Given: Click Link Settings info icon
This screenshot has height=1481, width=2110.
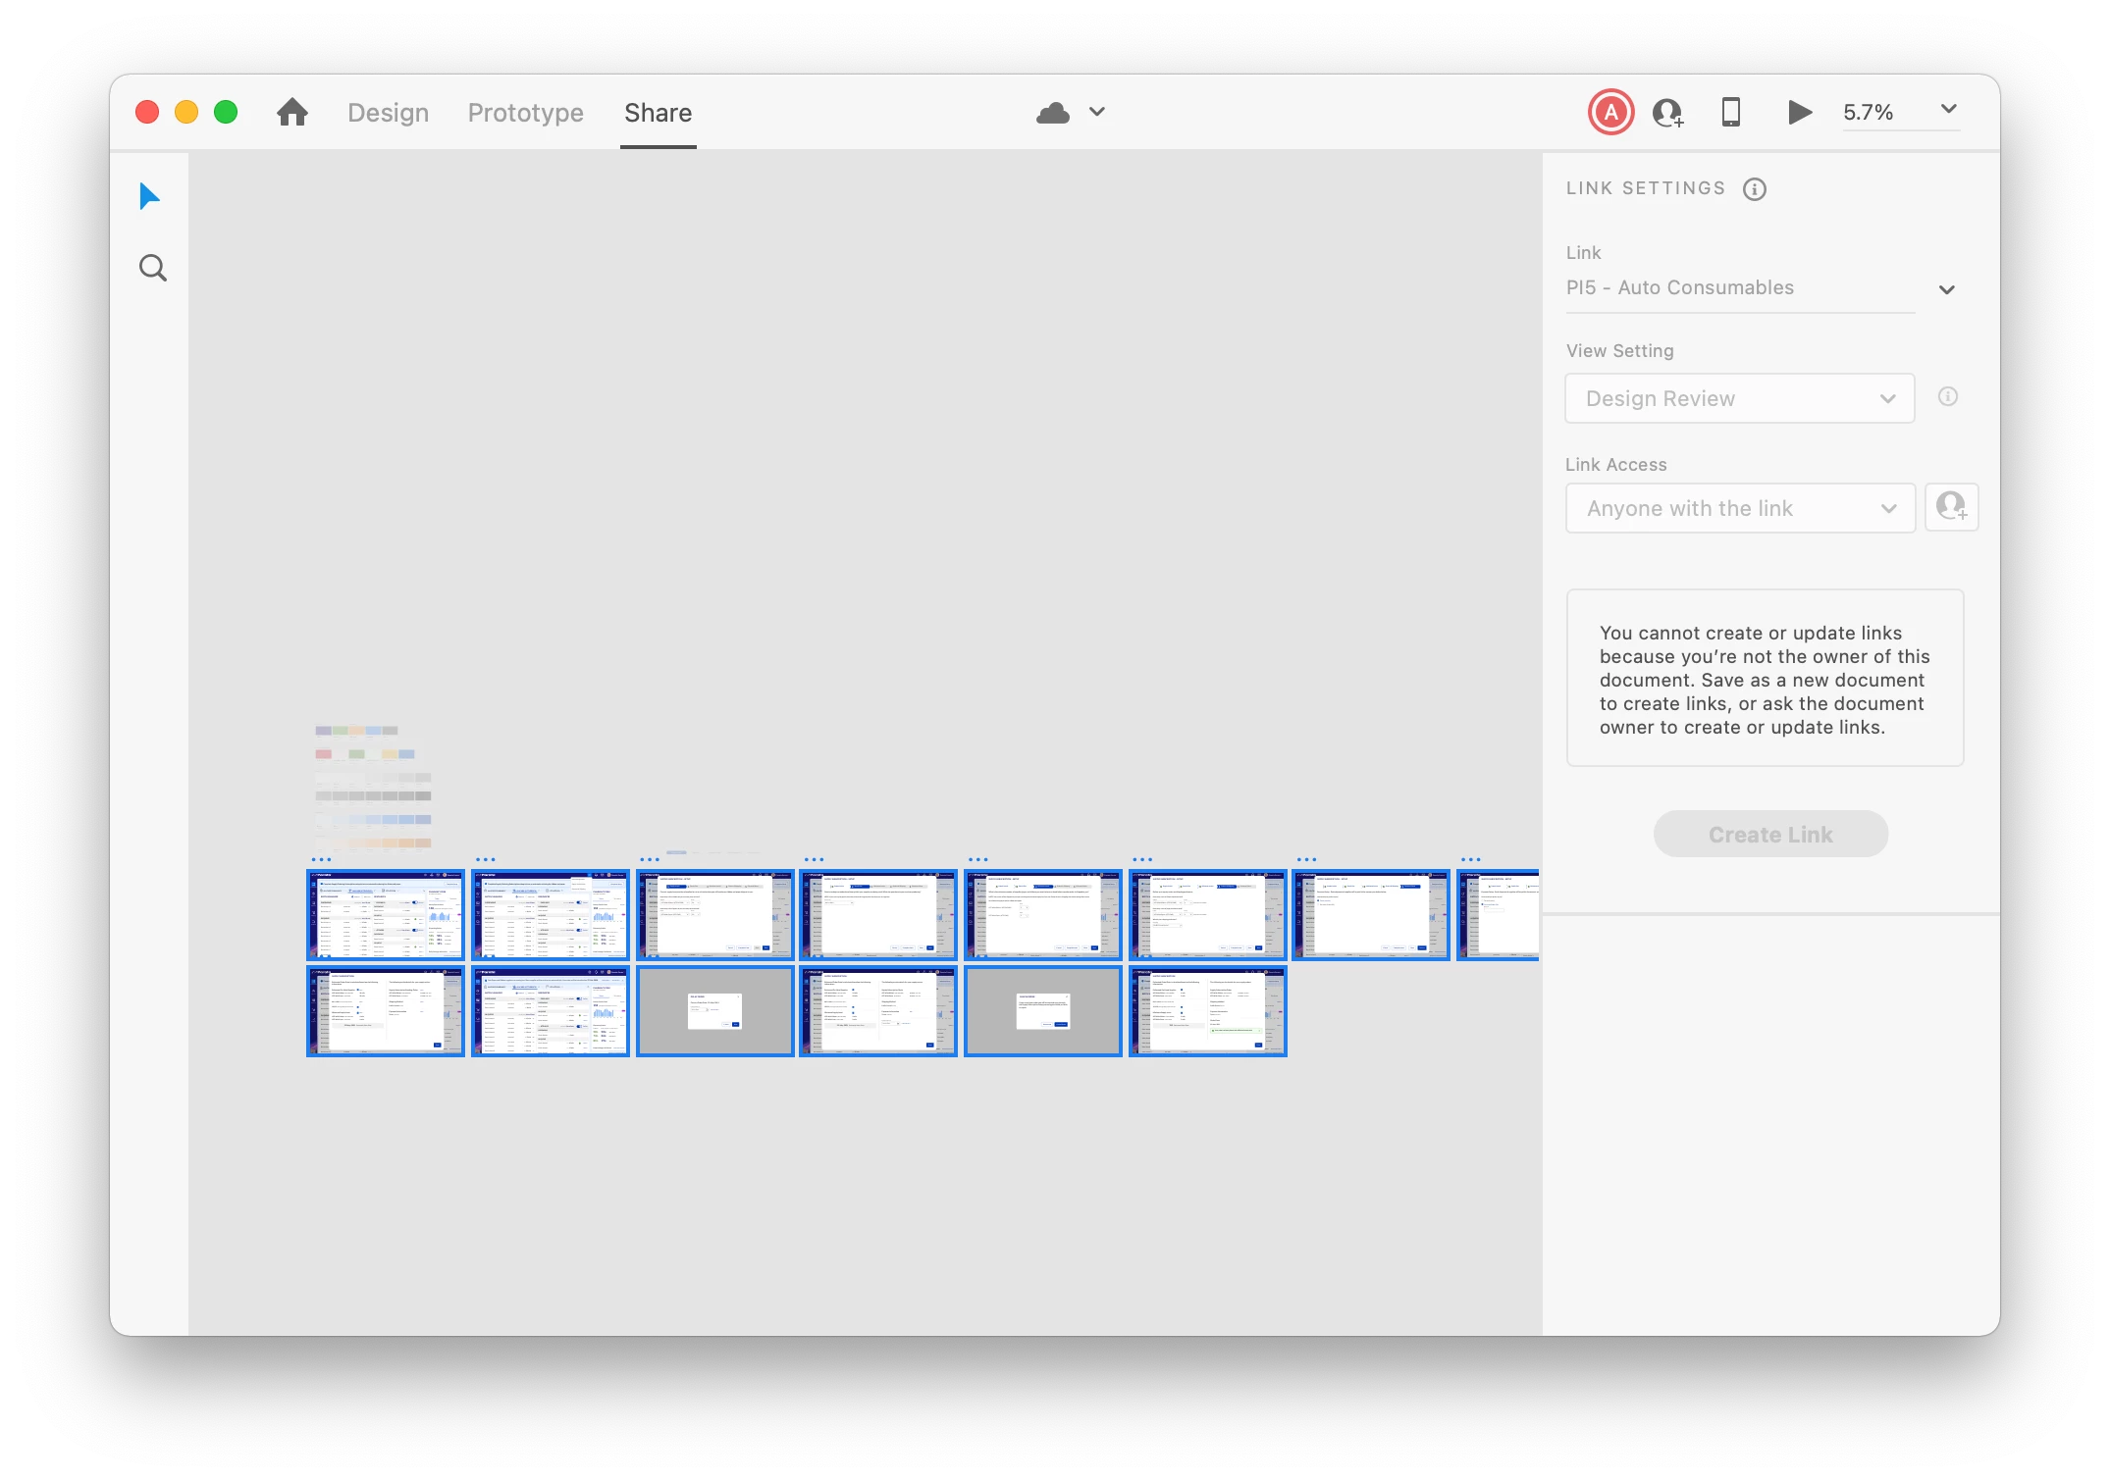Looking at the screenshot, I should click(1755, 189).
